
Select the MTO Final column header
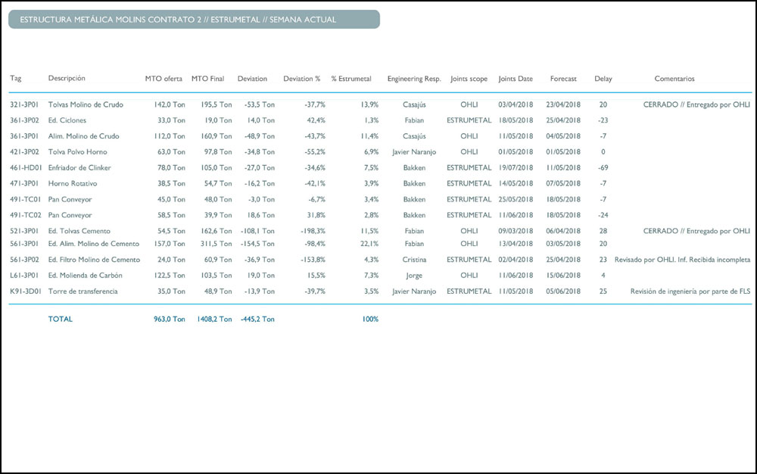207,79
